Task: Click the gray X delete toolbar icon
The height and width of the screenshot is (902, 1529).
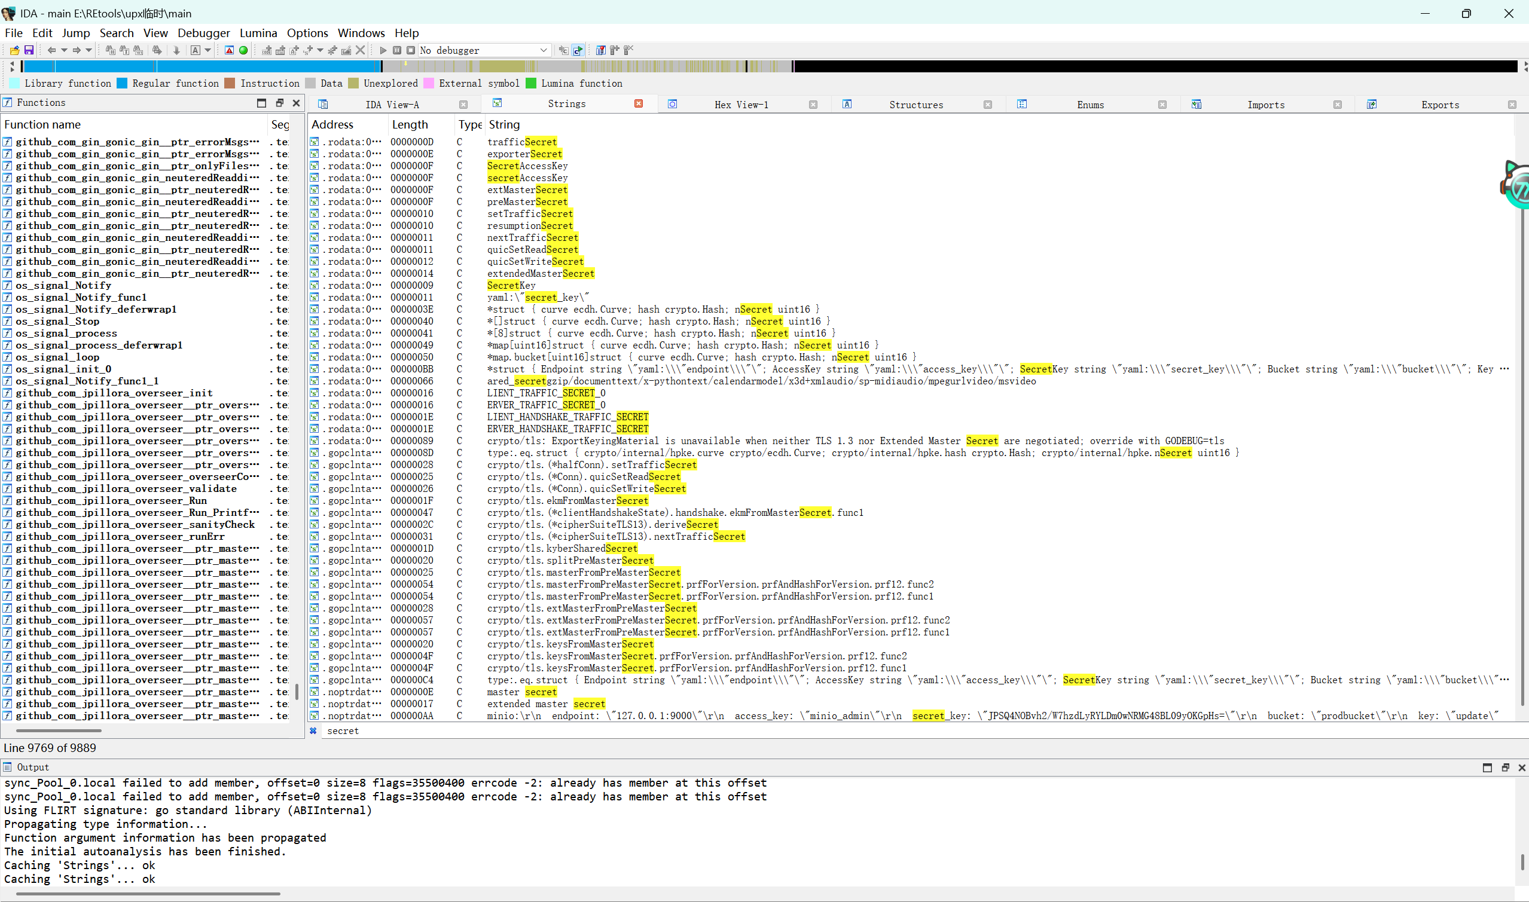Action: coord(361,50)
